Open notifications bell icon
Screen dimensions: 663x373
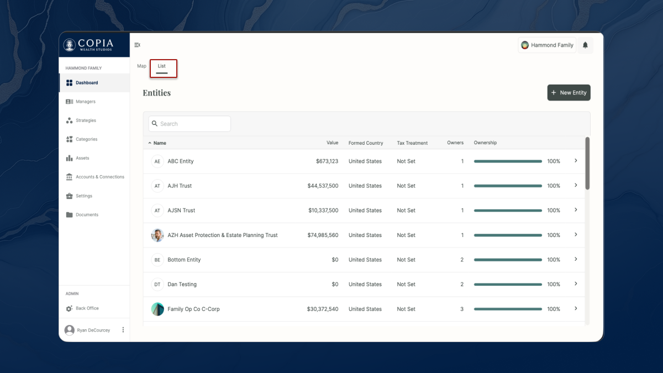585,45
